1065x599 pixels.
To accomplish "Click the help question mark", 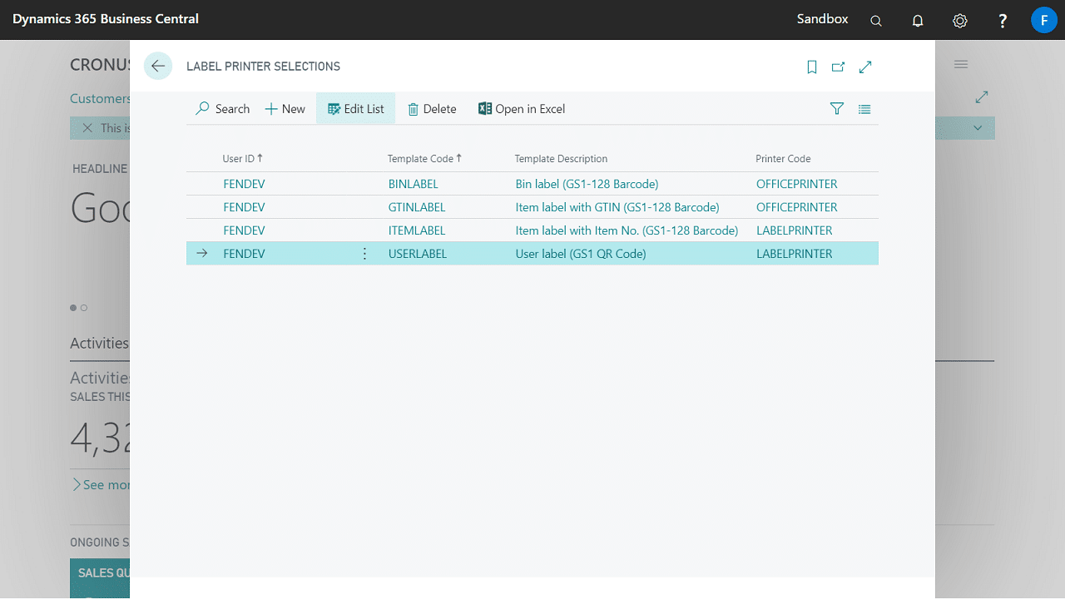I will point(1003,21).
